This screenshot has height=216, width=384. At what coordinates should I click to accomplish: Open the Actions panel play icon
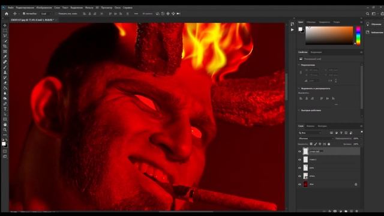292,29
